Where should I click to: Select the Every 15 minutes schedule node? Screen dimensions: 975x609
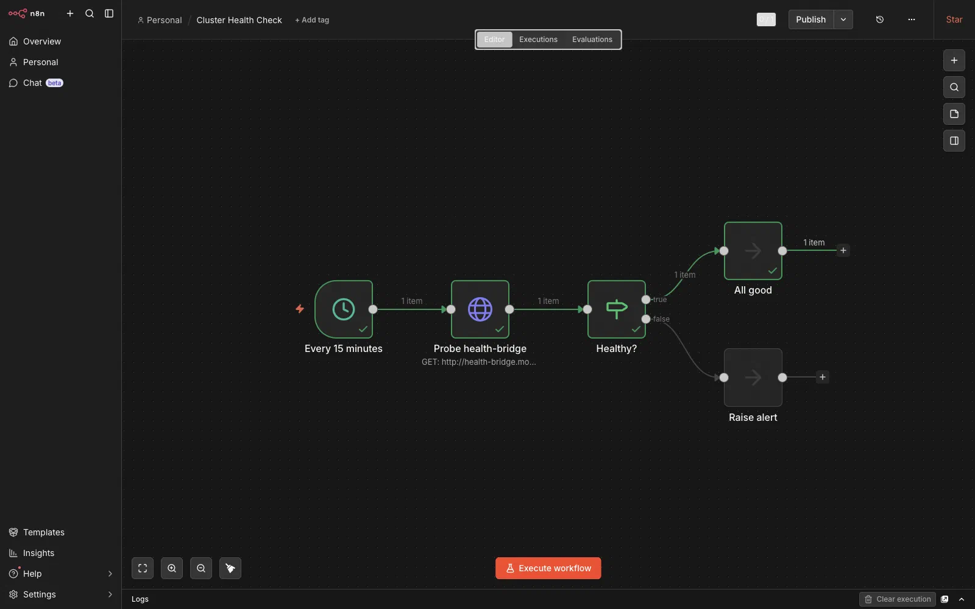coord(344,309)
